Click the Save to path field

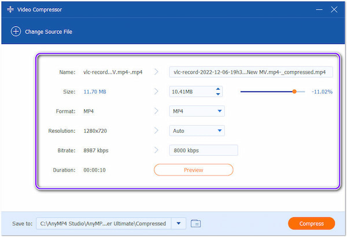tap(104, 224)
